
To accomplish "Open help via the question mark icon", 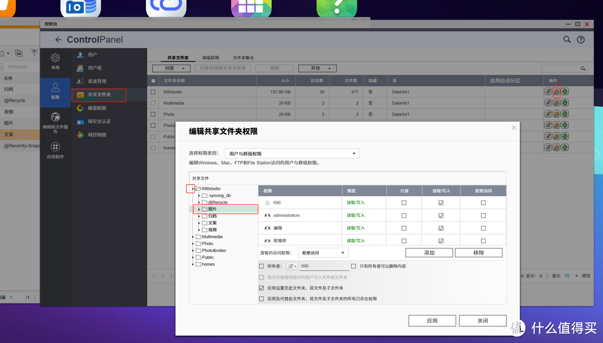I will (581, 40).
